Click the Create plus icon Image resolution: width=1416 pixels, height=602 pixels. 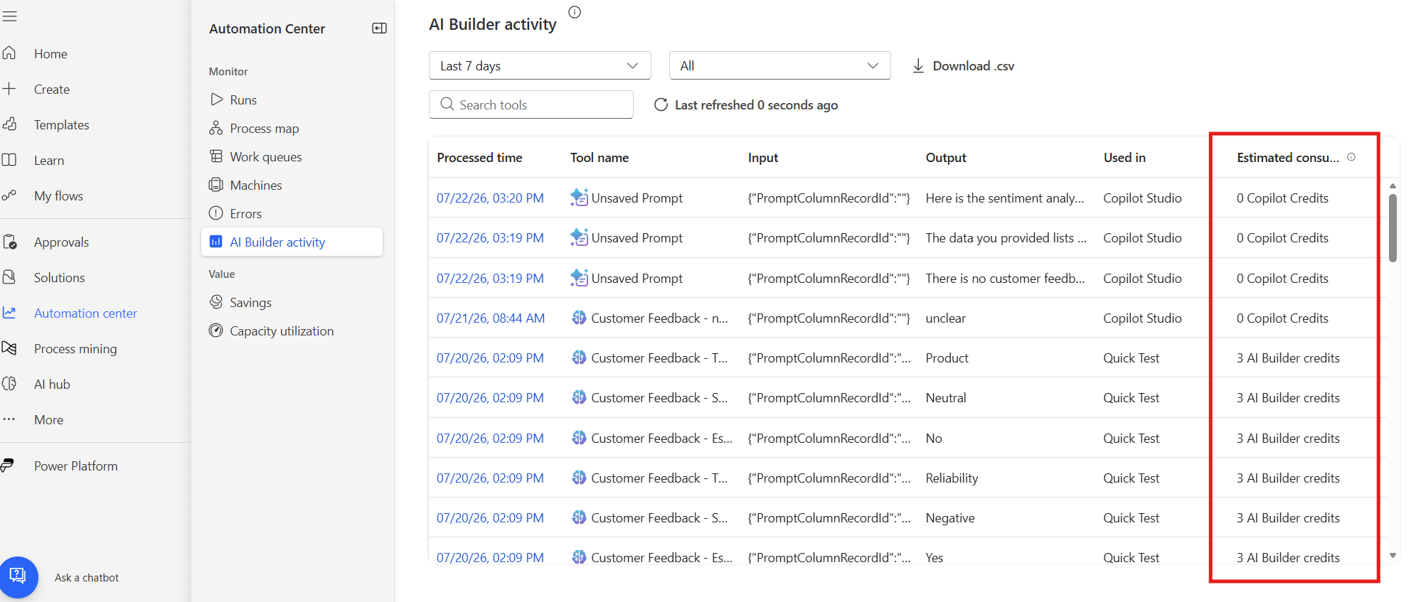pos(9,89)
